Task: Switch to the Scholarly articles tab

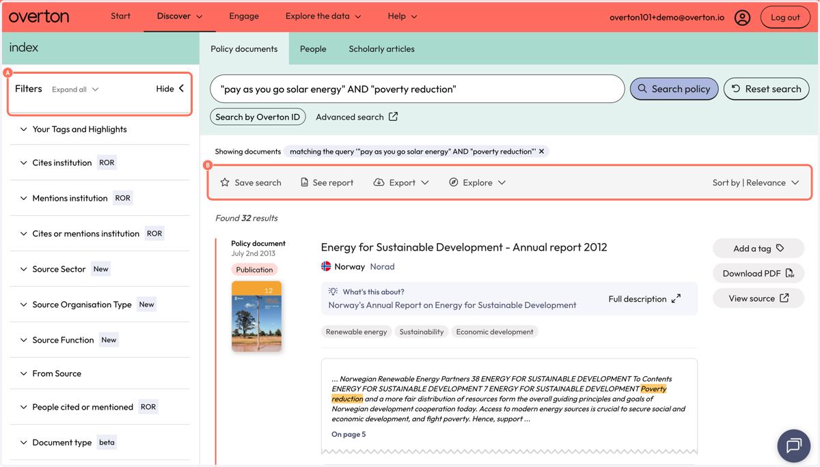Action: (381, 48)
